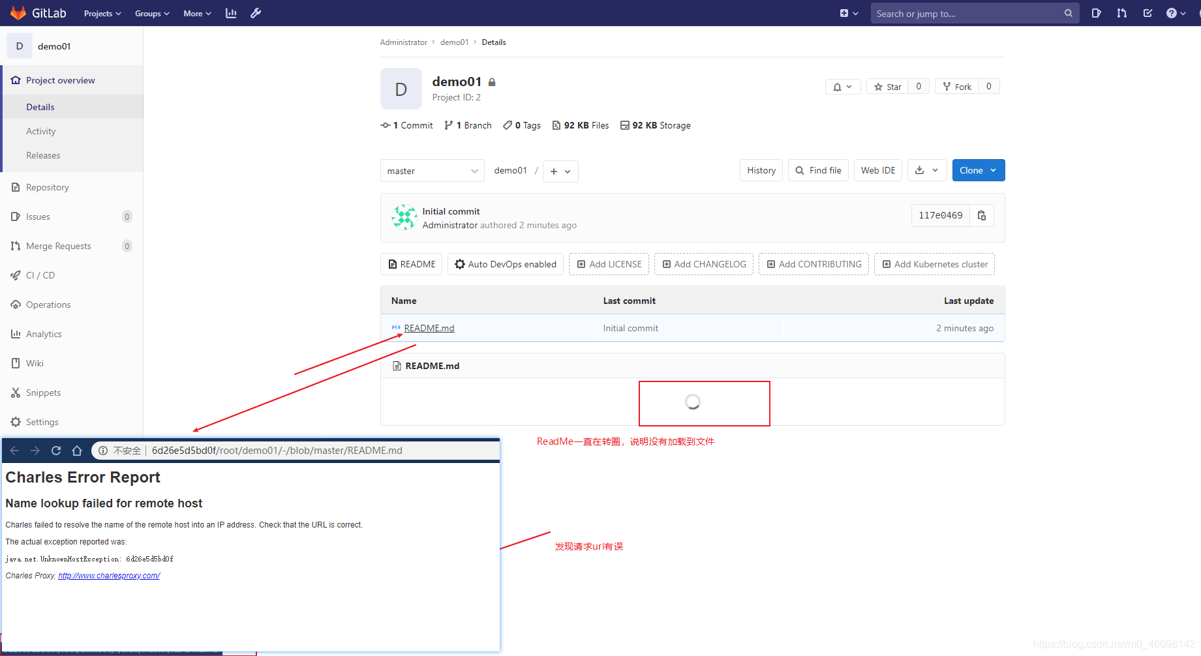Open the Clone dropdown
The image size is (1201, 656).
coord(979,170)
